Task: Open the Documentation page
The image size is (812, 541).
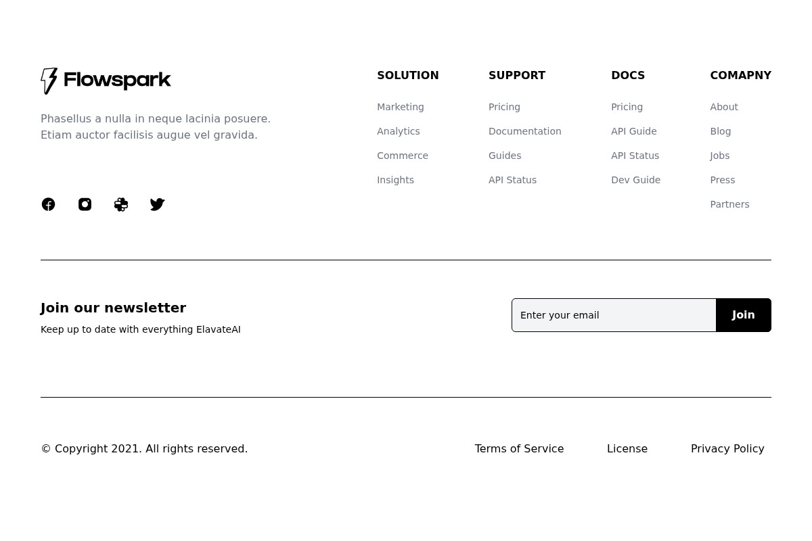Action: 524,131
